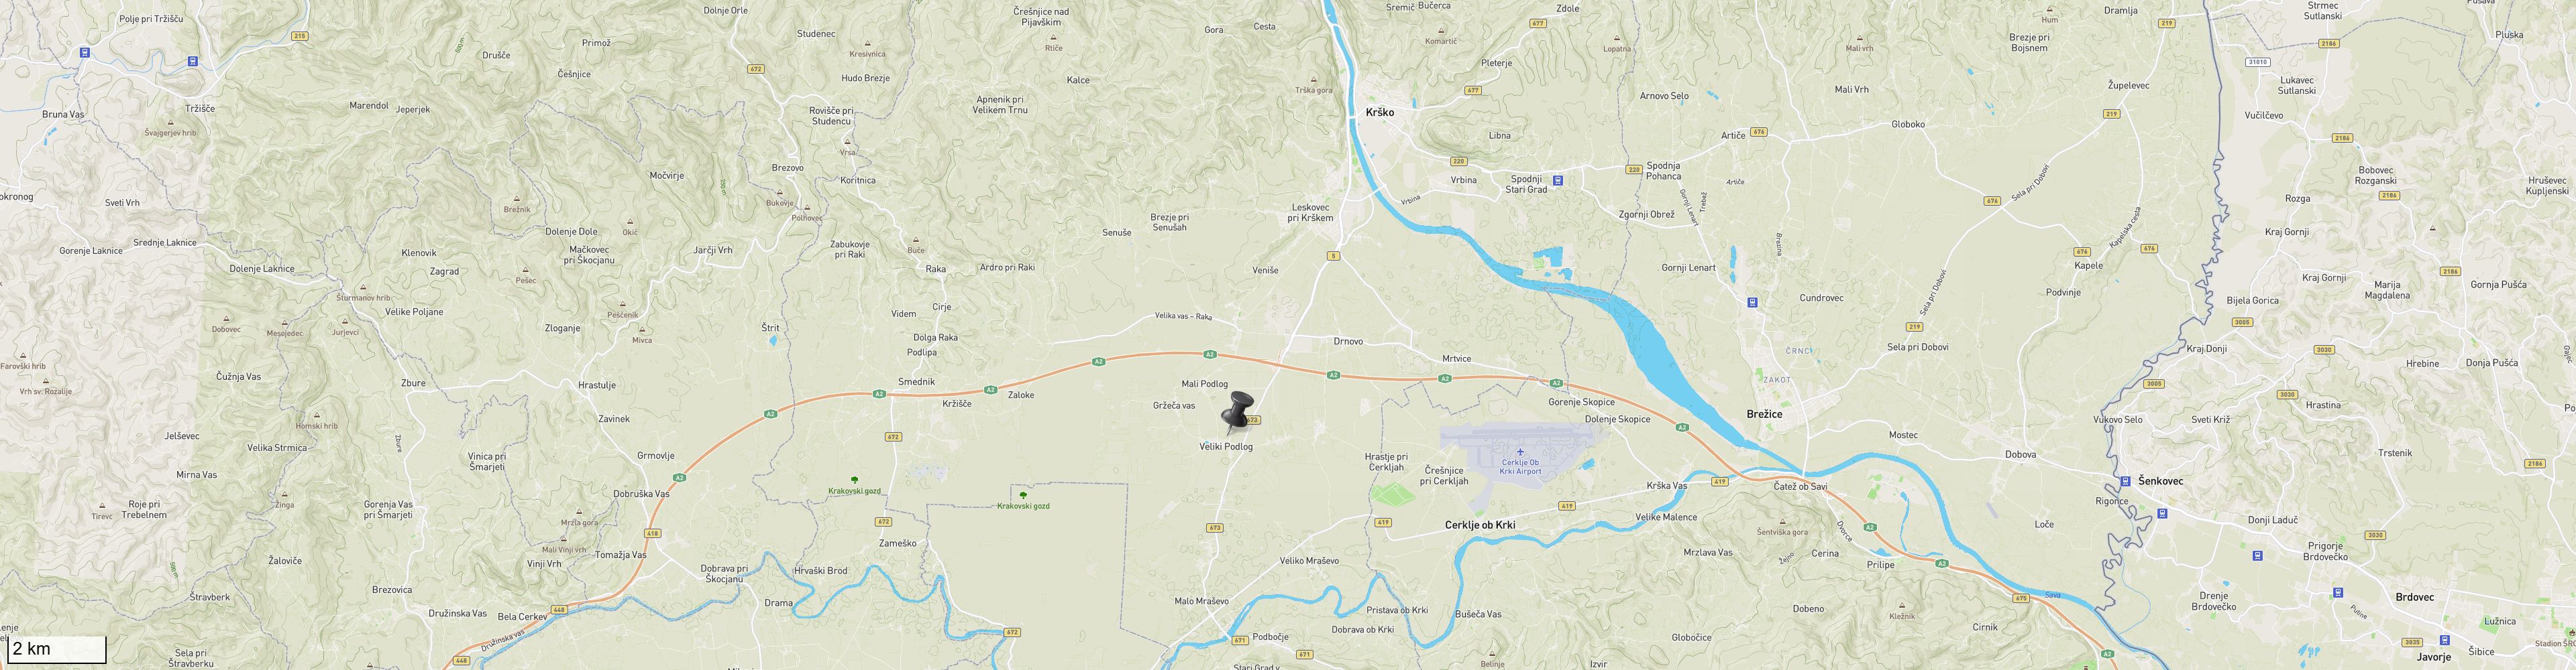The height and width of the screenshot is (670, 2576).
Task: Click the Krško town label
Action: 1379,113
